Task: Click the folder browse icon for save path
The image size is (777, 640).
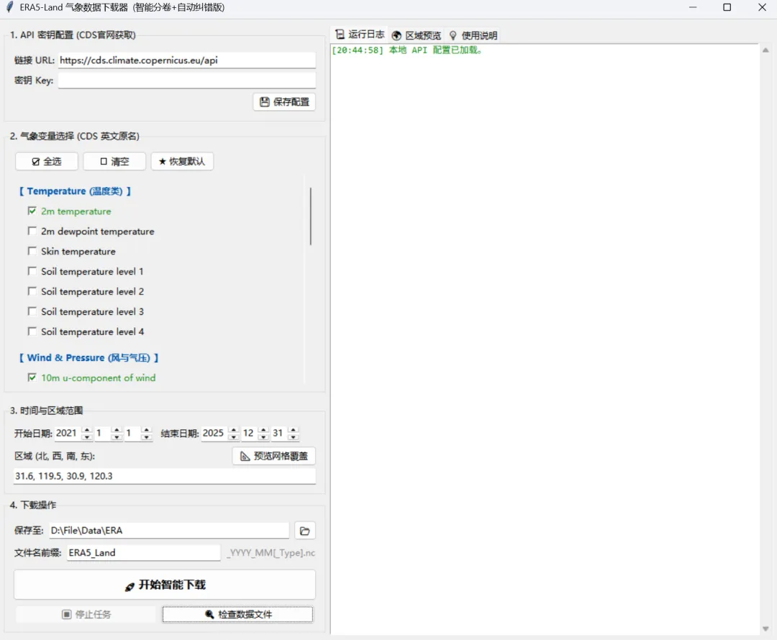Action: (x=305, y=531)
